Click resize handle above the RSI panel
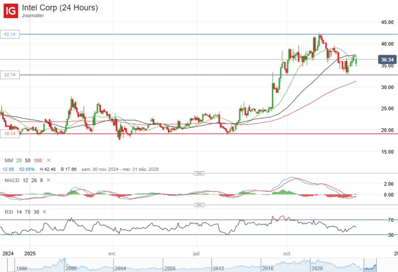 pyautogui.click(x=199, y=205)
